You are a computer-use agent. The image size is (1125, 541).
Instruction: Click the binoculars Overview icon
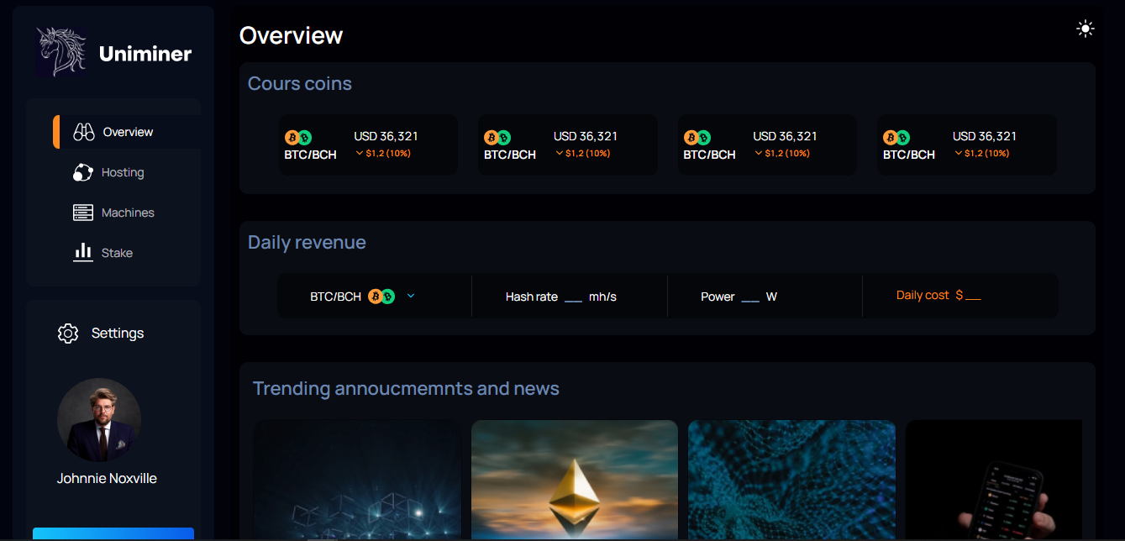click(x=83, y=132)
